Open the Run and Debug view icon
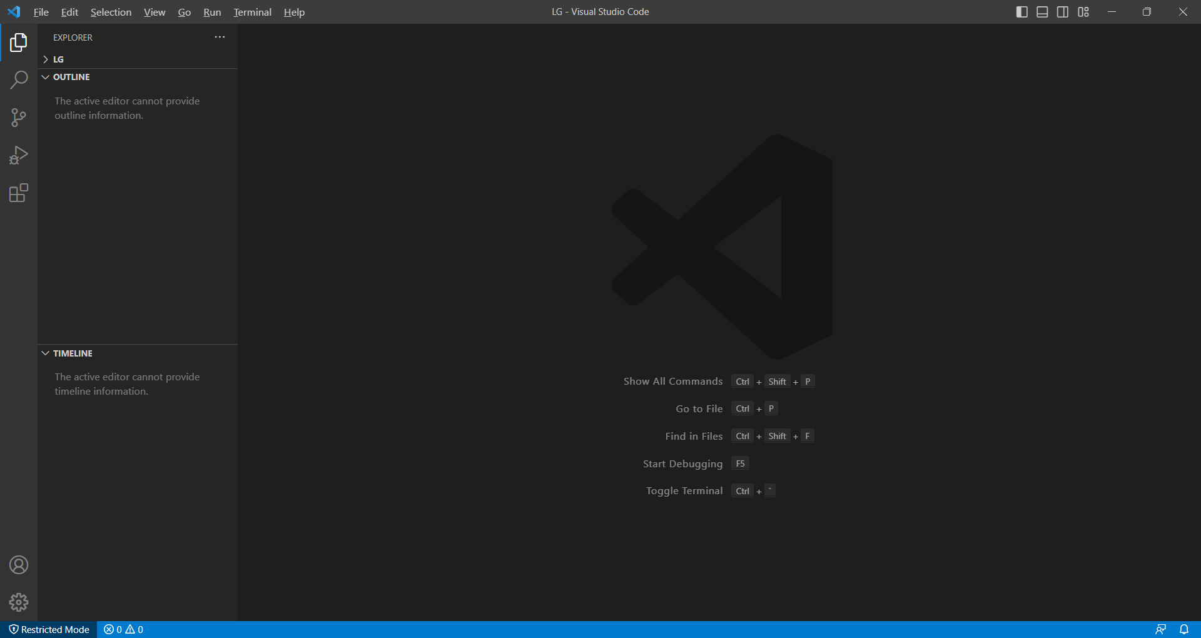The height and width of the screenshot is (638, 1201). [19, 155]
